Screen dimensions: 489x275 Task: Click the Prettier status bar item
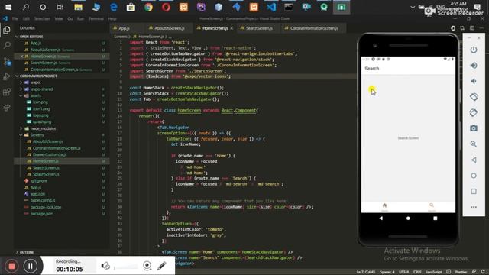click(460, 272)
